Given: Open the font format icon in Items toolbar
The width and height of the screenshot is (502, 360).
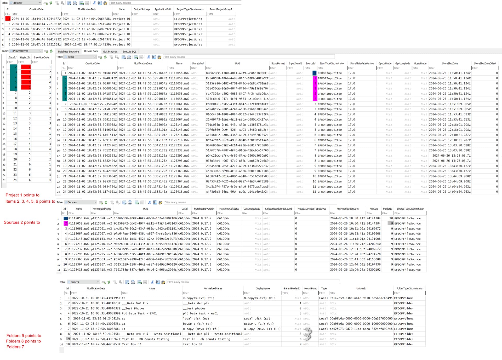Looking at the screenshot, I should 148,57.
